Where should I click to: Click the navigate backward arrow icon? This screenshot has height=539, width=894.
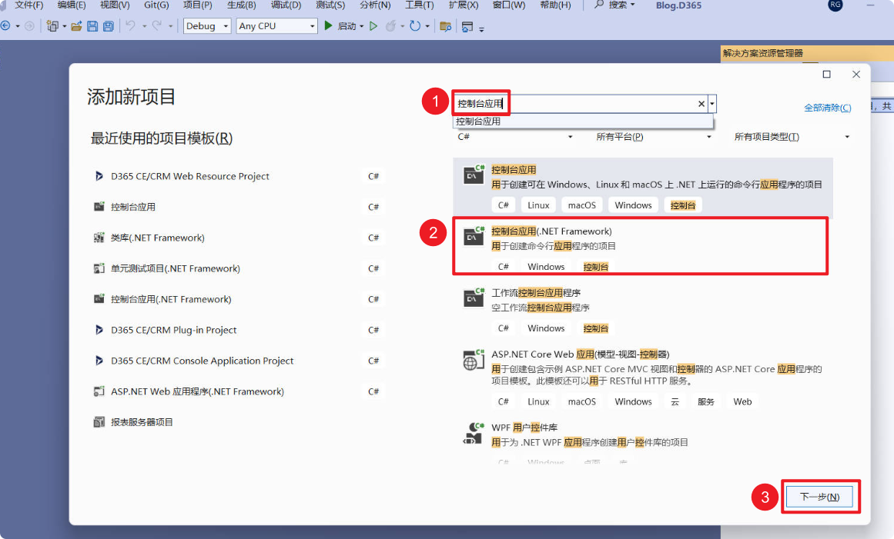coord(5,26)
